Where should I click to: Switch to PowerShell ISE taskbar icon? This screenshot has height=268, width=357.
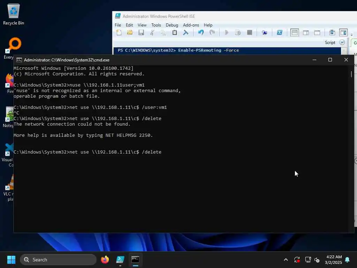[x=120, y=260]
